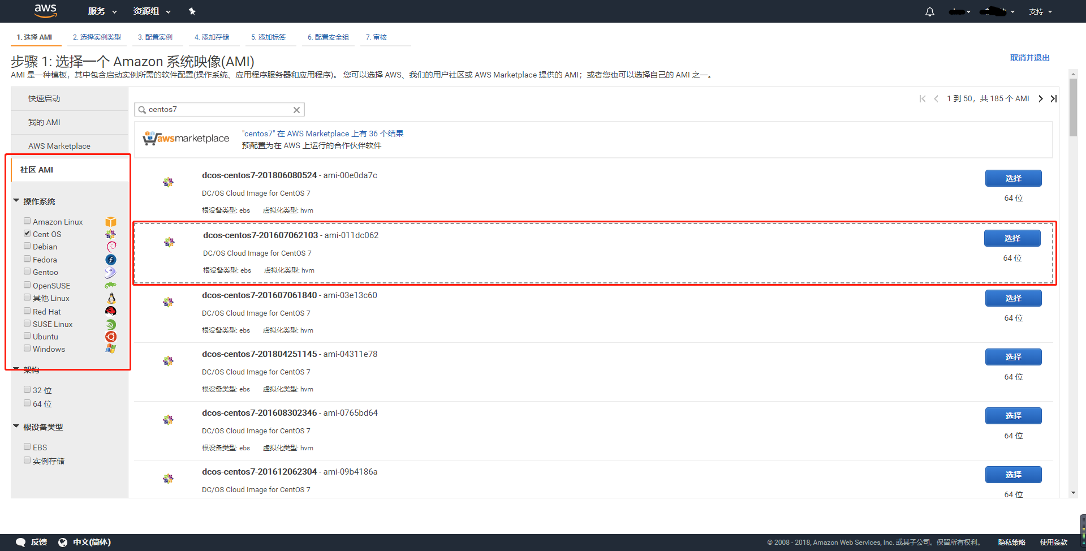Go to previous AMI results page
The image size is (1086, 551).
[x=936, y=99]
